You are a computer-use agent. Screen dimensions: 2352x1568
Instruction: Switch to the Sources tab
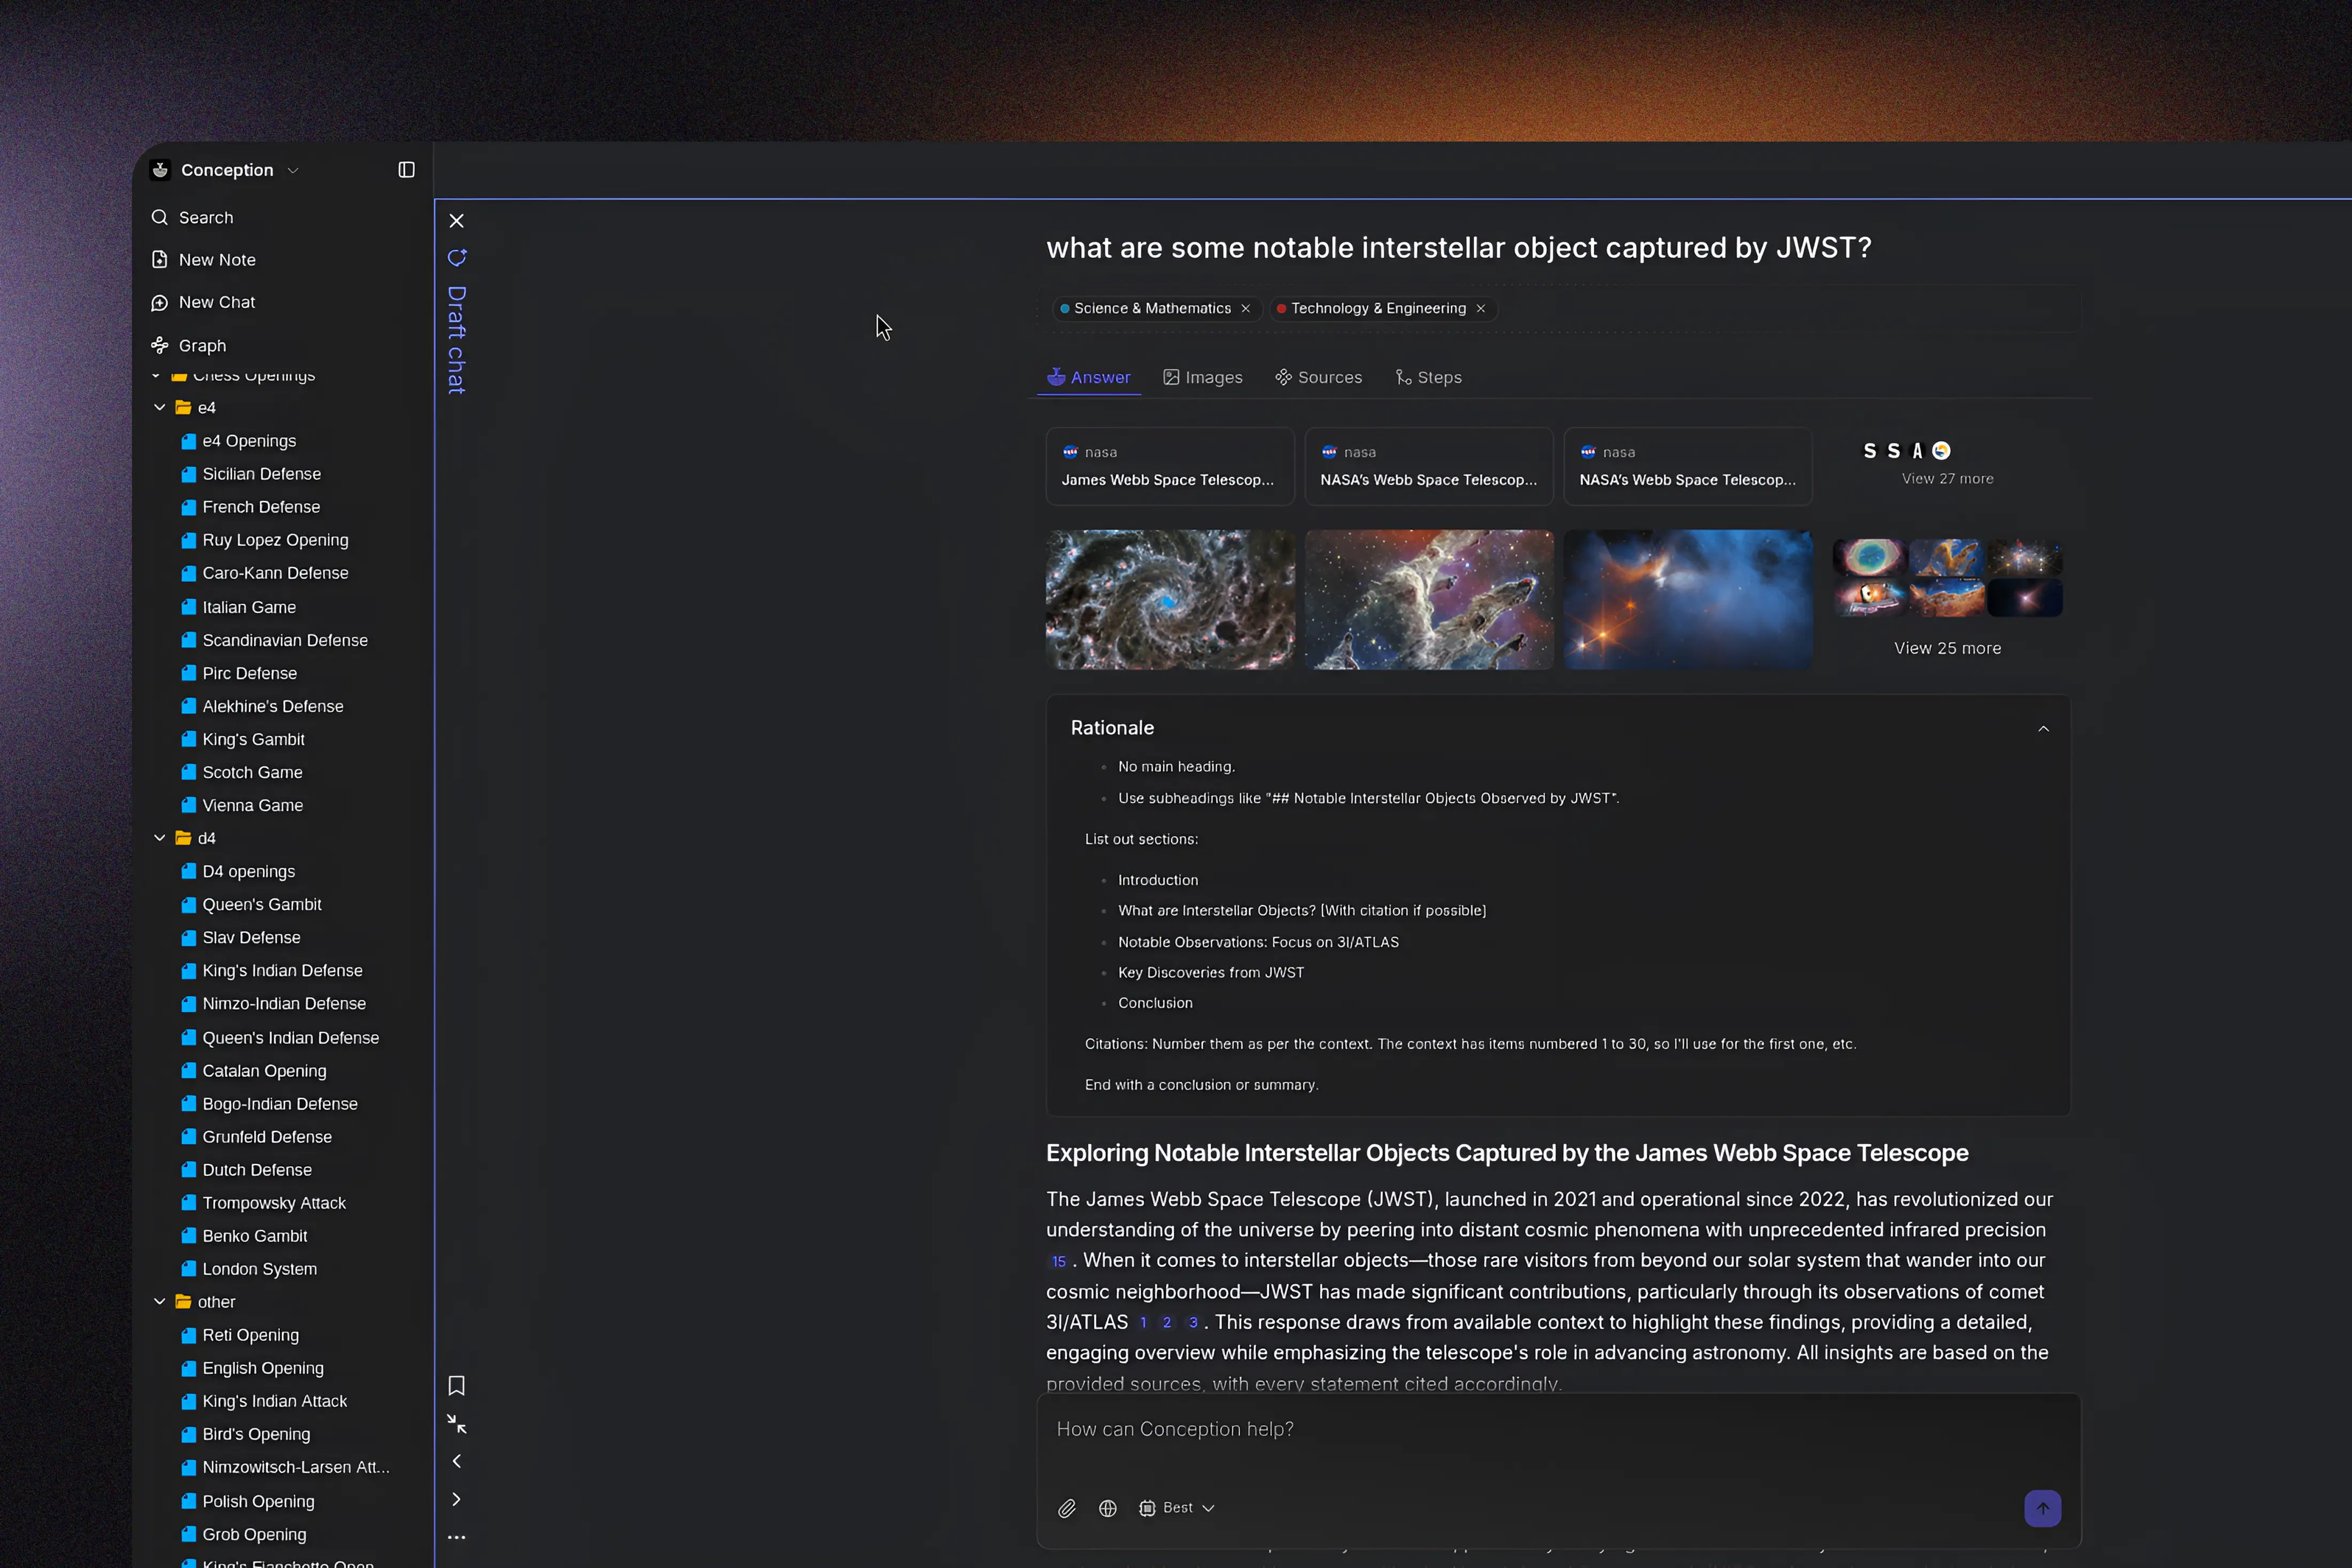pos(1318,377)
